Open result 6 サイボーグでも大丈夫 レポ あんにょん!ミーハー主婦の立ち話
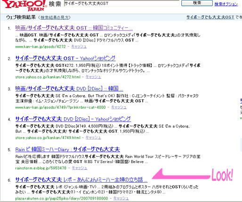This screenshot has width=242, height=202. [81, 180]
